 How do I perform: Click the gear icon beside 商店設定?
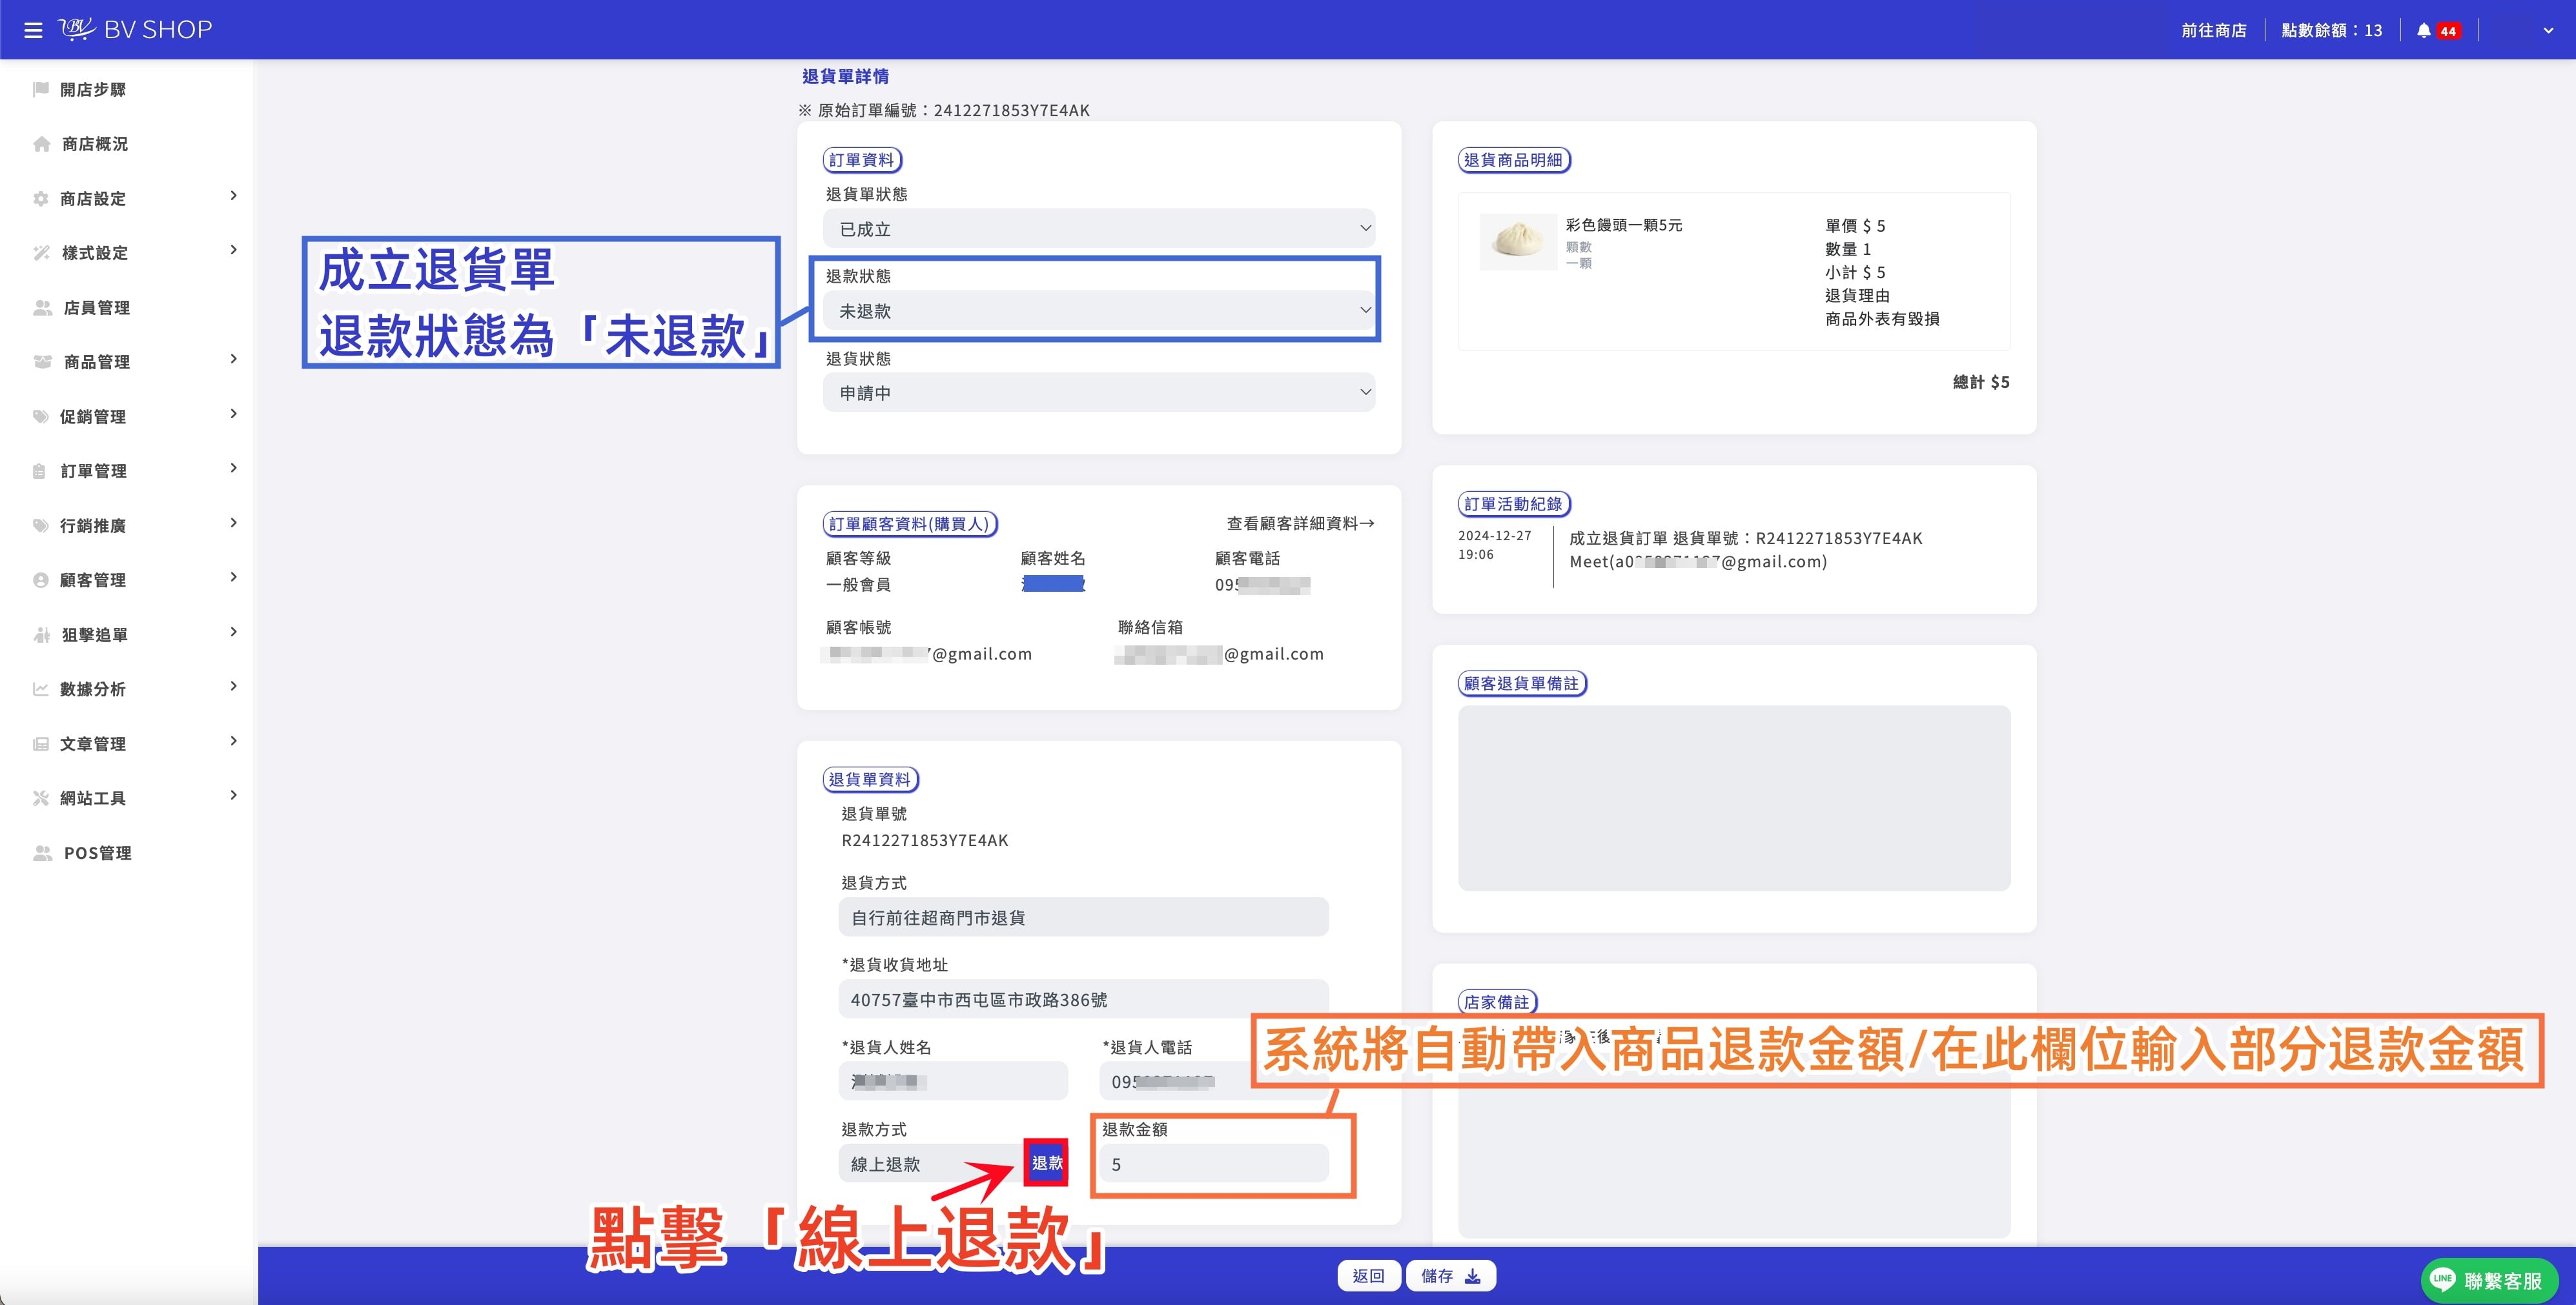coord(41,198)
